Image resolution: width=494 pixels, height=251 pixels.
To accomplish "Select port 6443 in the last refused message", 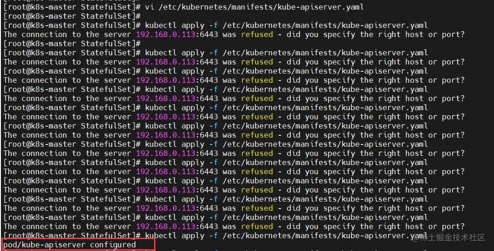I will (x=209, y=226).
